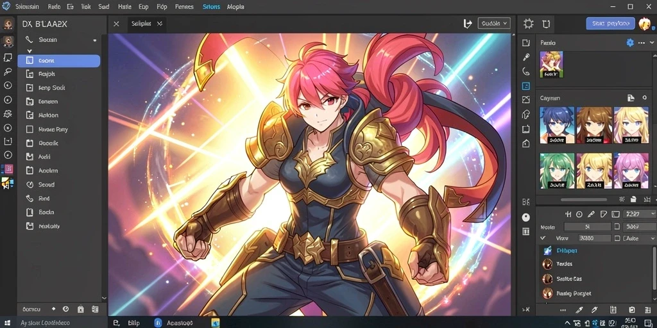Click the blue button at the top right
Viewport: 657px width, 328px height.
[x=611, y=24]
